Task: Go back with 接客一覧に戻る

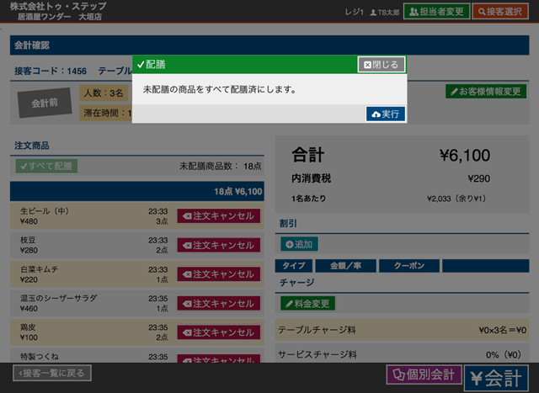Action: coord(51,373)
